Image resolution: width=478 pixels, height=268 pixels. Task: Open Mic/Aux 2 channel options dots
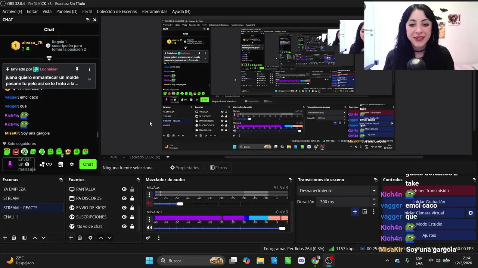click(149, 219)
